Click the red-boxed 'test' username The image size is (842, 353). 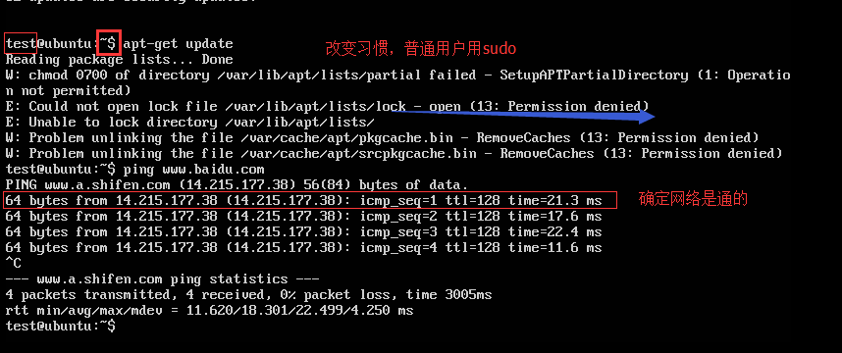[x=21, y=43]
